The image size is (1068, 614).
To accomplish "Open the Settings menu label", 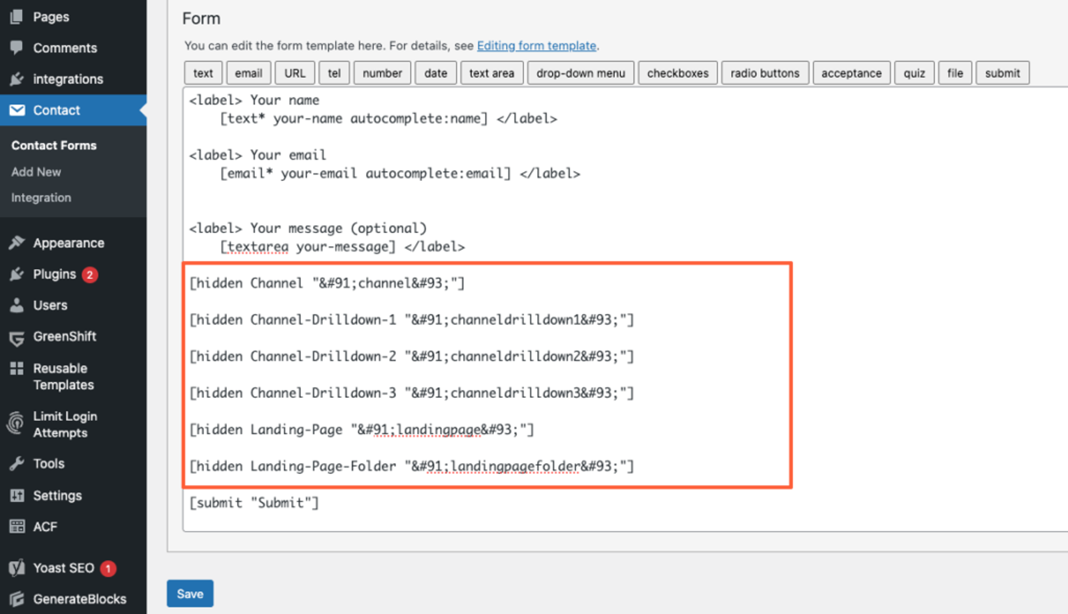I will [57, 495].
